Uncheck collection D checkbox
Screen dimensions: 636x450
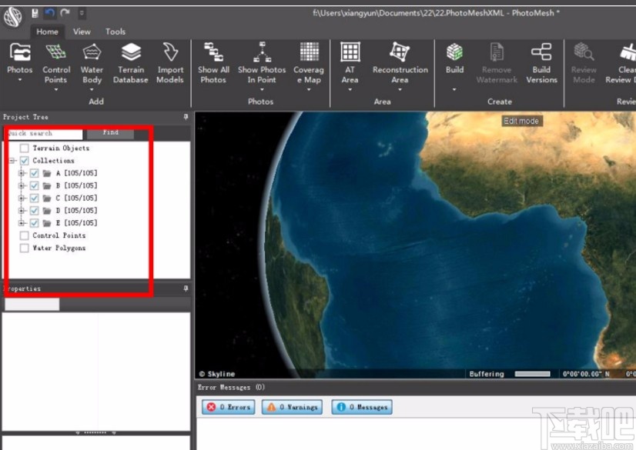pyautogui.click(x=34, y=211)
